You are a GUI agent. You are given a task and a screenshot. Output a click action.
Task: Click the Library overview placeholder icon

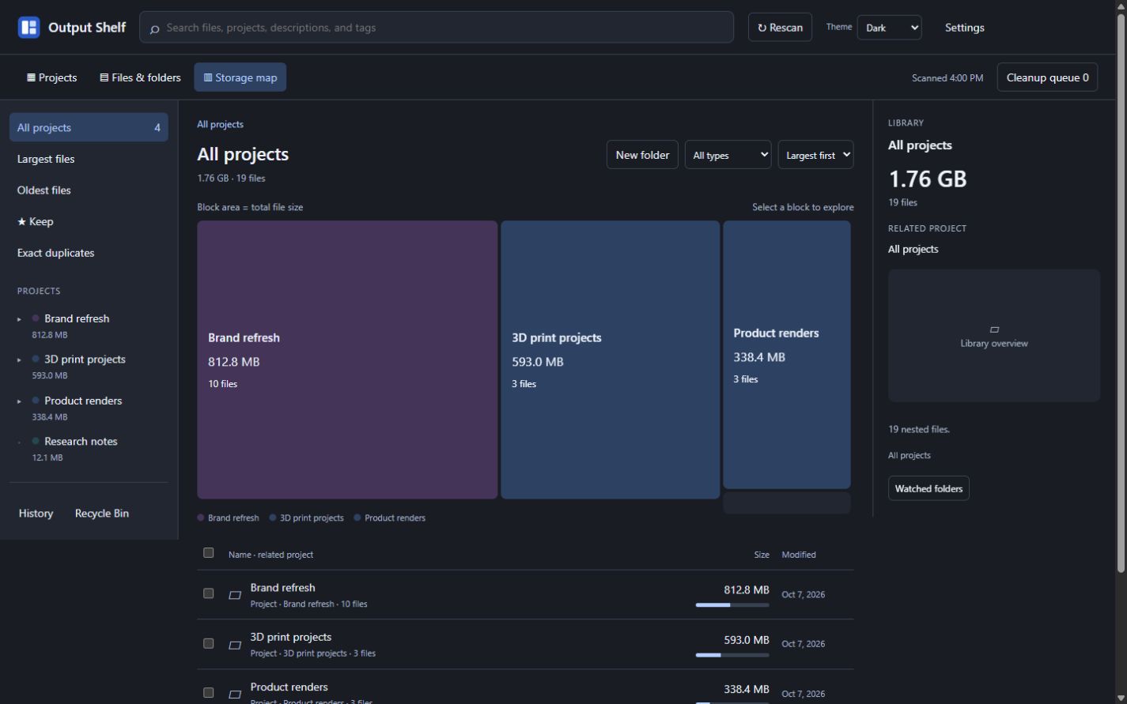click(994, 329)
